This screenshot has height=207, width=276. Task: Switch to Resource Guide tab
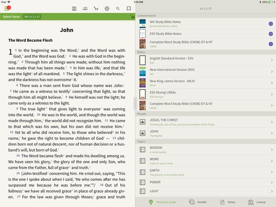click(162, 202)
